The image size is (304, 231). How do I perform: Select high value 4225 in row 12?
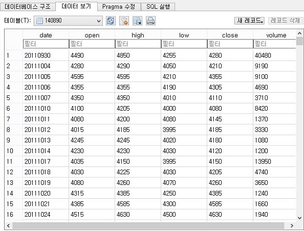pyautogui.click(x=138, y=172)
